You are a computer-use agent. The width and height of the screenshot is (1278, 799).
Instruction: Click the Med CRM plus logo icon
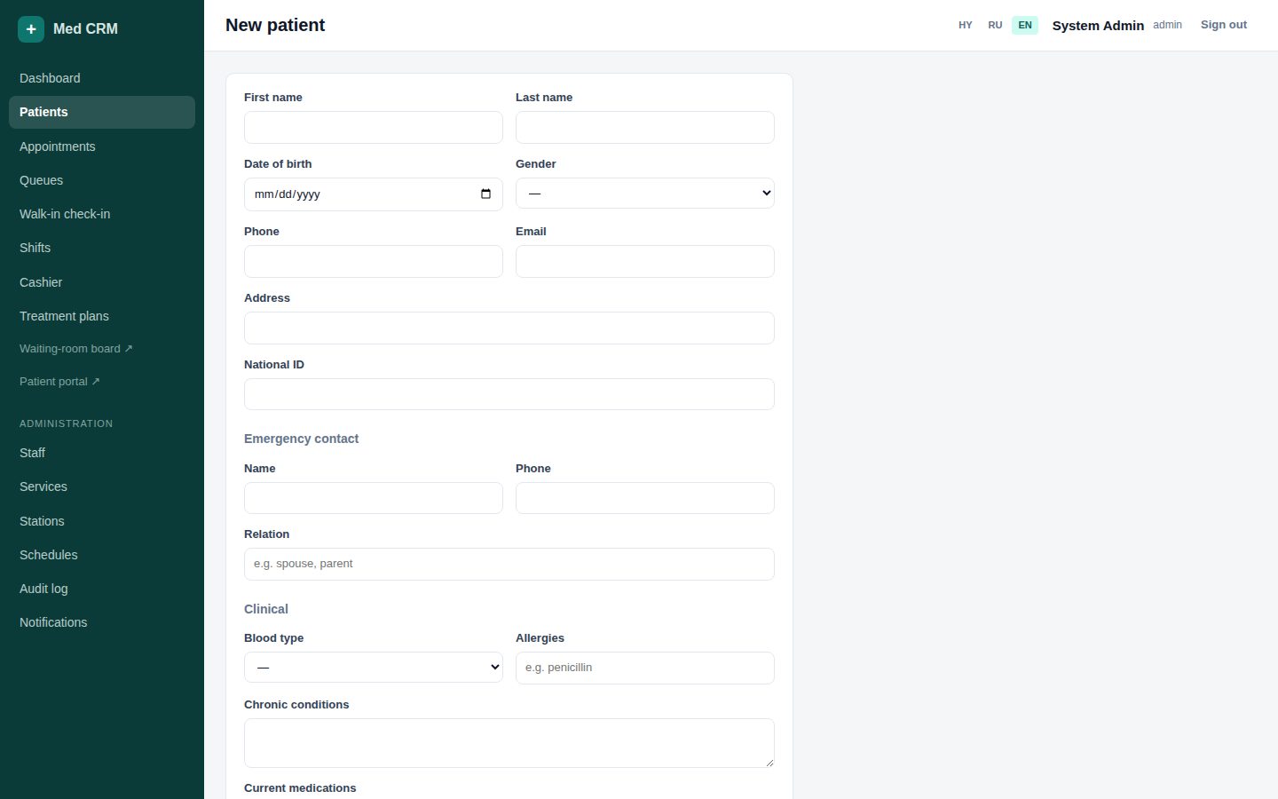tap(31, 29)
